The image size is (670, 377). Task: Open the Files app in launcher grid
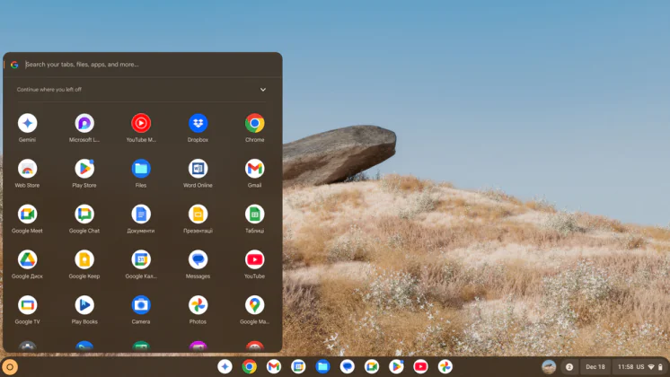(x=141, y=169)
